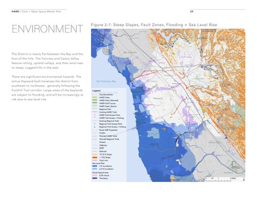Click the 10-15 % Slope yellow swatch
Viewport: 257px width, 198px height.
point(95,154)
